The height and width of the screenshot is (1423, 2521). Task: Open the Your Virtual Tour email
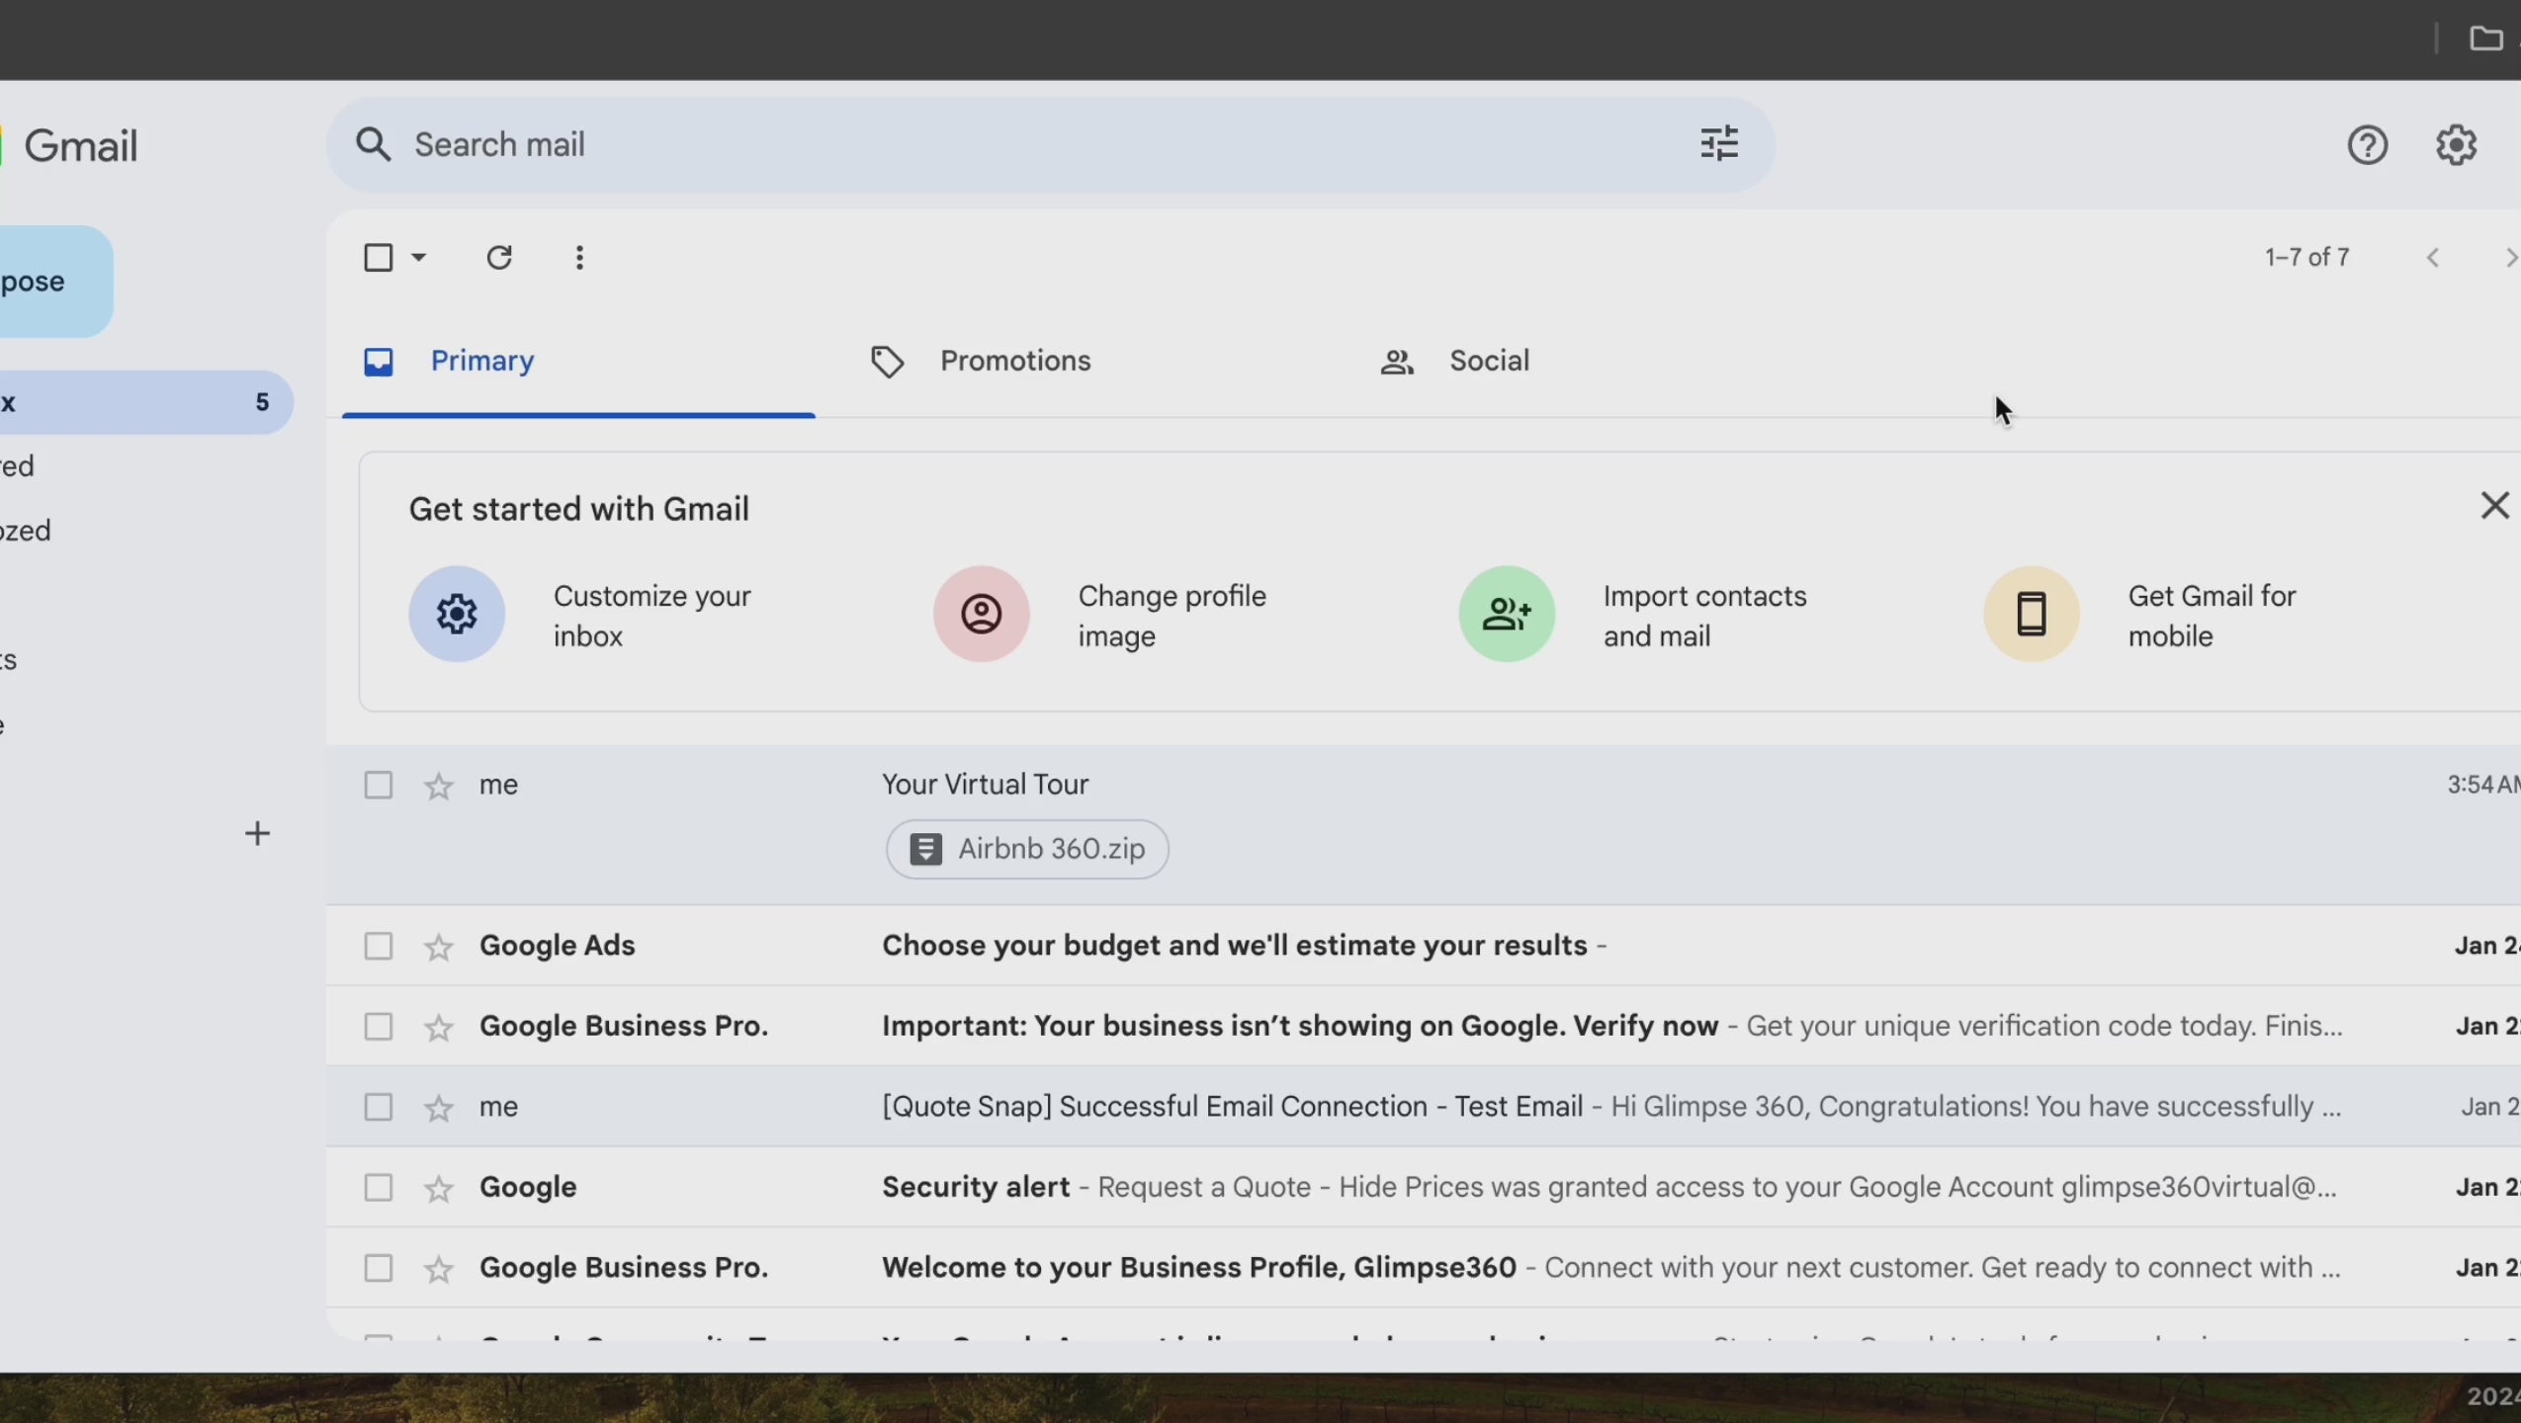click(x=1424, y=824)
